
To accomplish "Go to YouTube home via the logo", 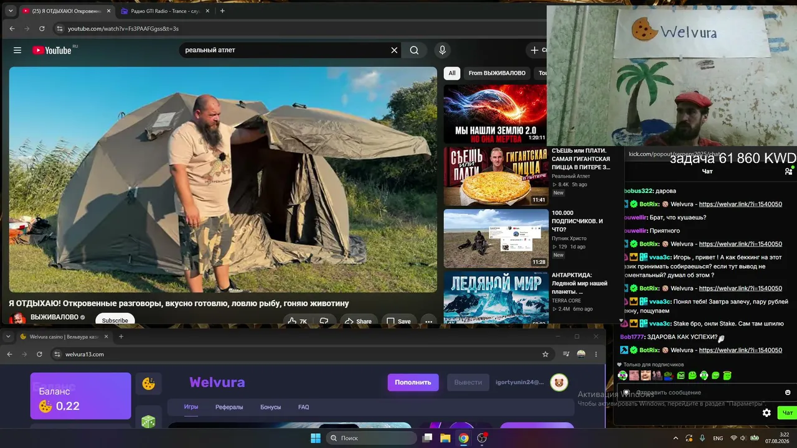I will coord(52,50).
